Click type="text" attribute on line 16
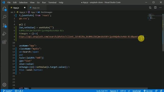This screenshot has height=92, width=164. (25, 61)
